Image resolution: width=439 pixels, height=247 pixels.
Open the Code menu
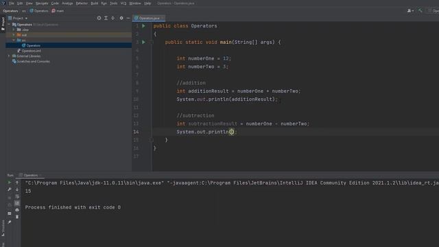tap(55, 3)
